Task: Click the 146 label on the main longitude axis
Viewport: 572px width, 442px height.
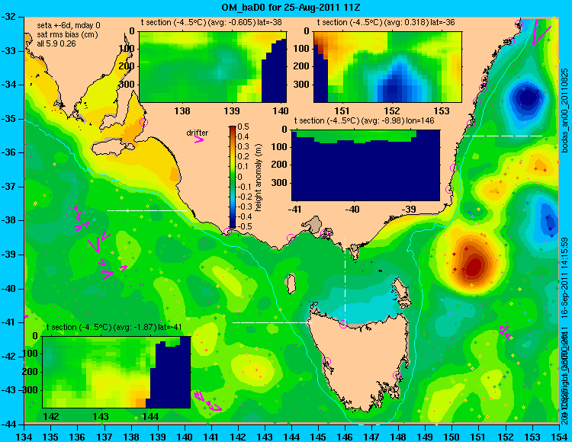Action: click(x=345, y=437)
